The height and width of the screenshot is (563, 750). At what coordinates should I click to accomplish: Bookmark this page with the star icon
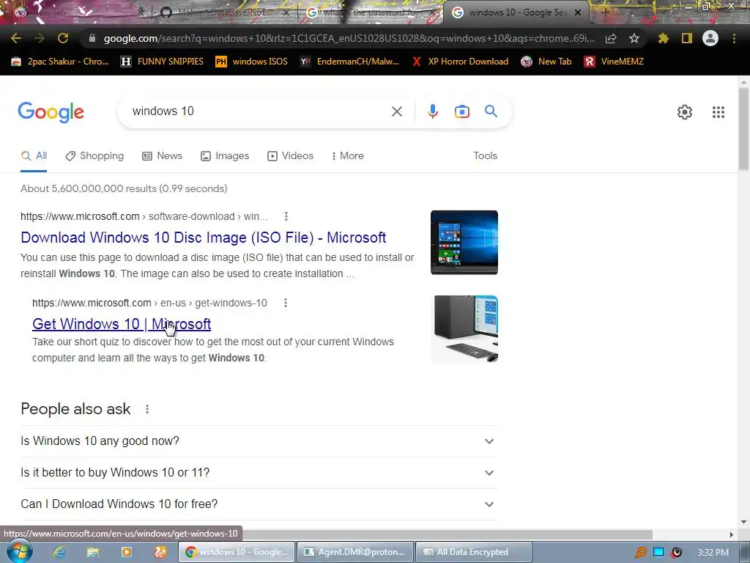coord(634,38)
